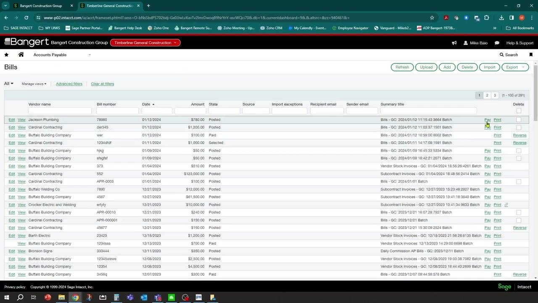Open the All views dropdown
The width and height of the screenshot is (538, 303).
click(x=8, y=83)
